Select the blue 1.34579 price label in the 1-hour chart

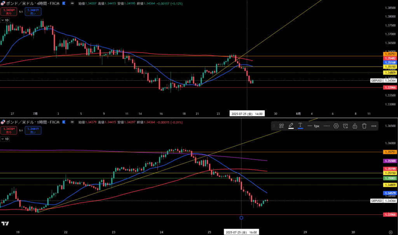[390, 193]
